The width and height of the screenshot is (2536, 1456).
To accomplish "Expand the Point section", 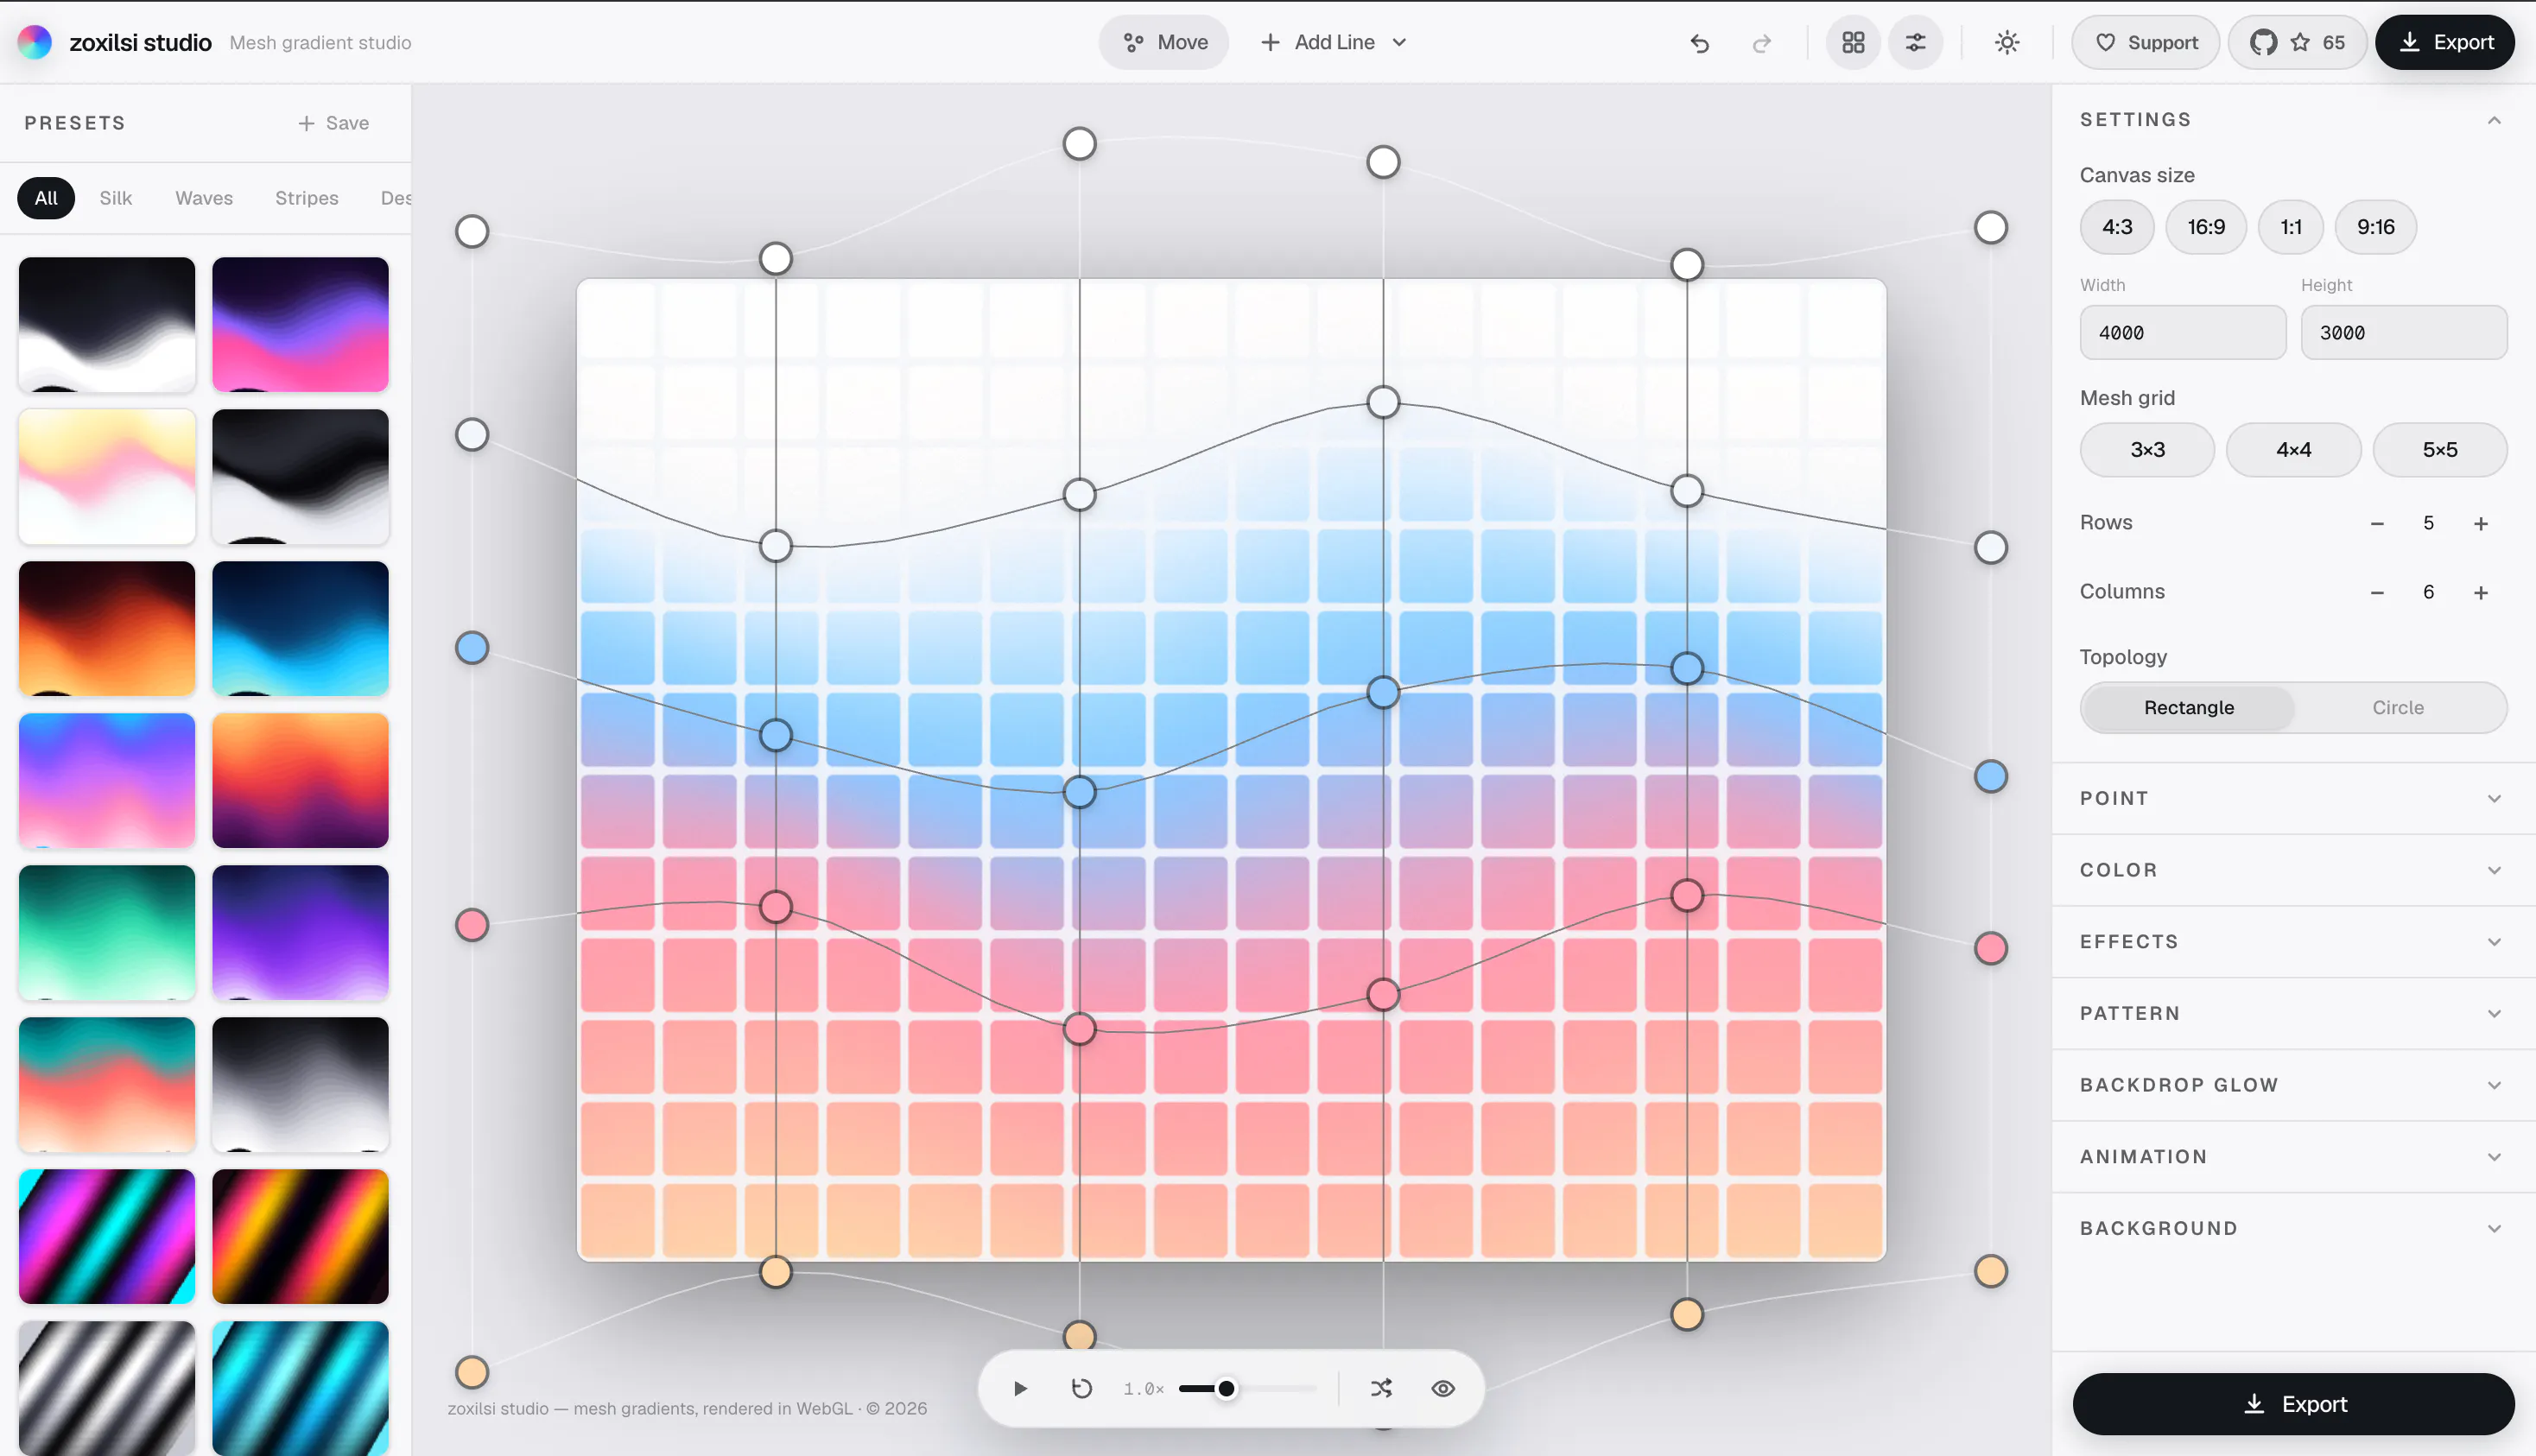I will click(2293, 798).
